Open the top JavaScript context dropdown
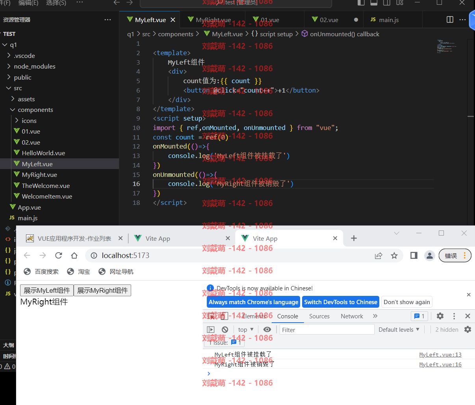The height and width of the screenshot is (405, 475). 246,329
